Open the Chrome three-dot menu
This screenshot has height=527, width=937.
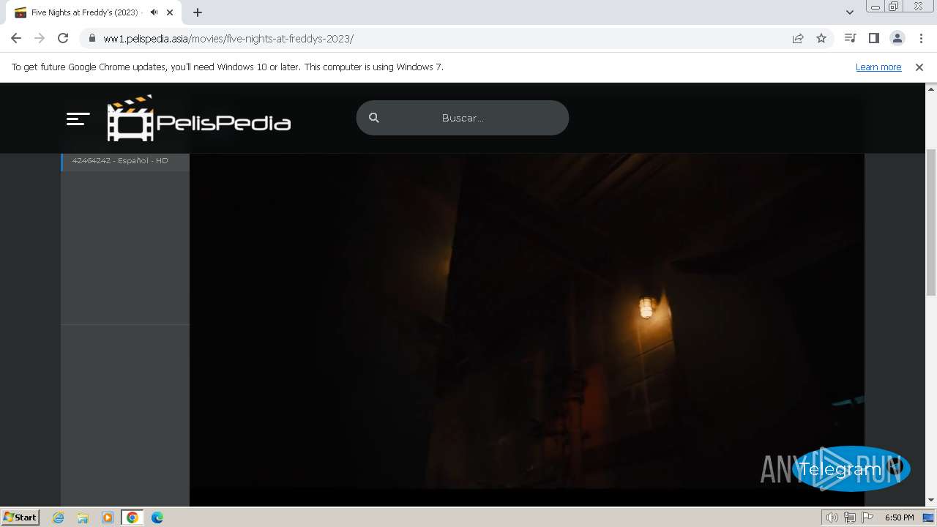coord(921,38)
